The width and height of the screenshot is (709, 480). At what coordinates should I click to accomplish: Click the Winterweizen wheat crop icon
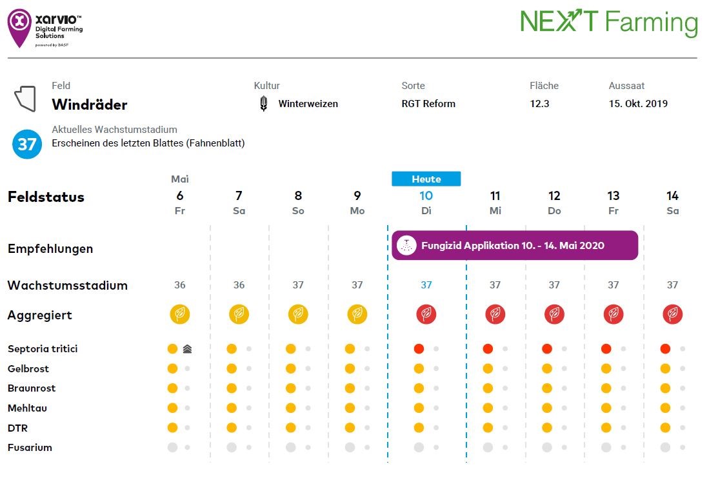[264, 104]
